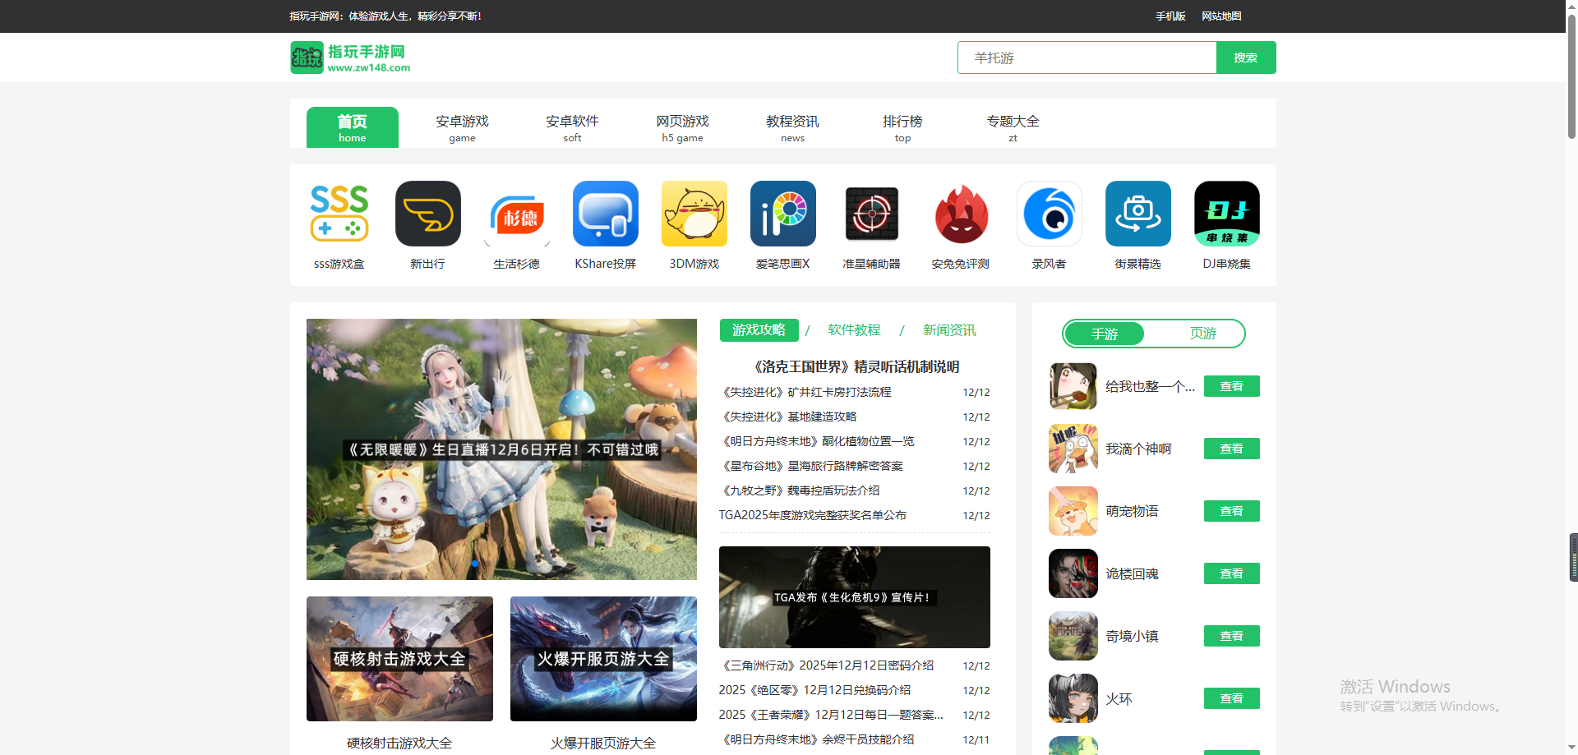Switch to the 软件教程 tab
This screenshot has width=1578, height=755.
854,330
